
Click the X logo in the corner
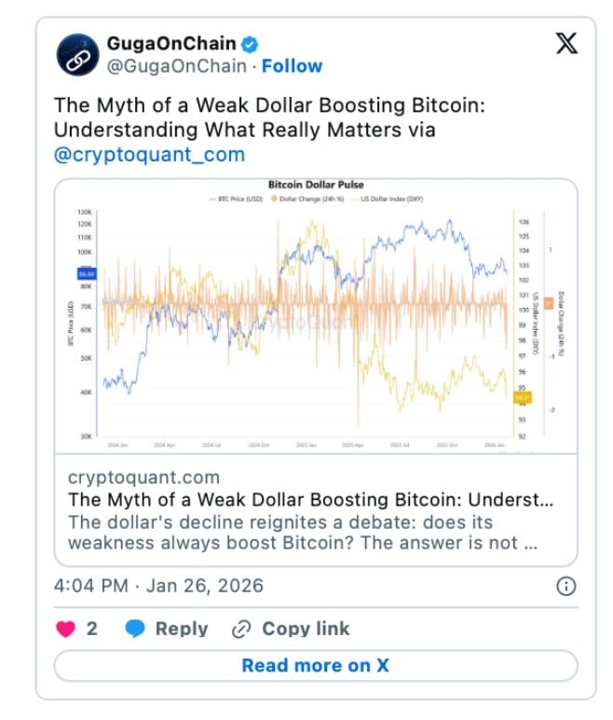(x=565, y=44)
